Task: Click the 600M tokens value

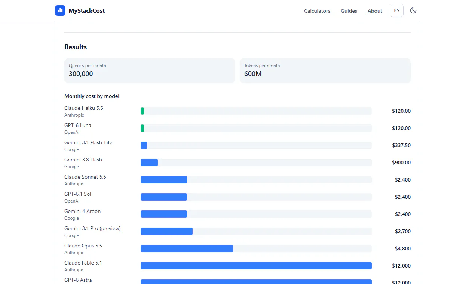Action: pos(253,74)
